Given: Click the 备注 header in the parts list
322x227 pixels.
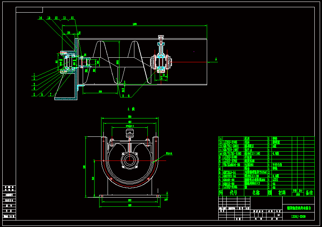Looking at the screenshot, I should coord(309,193).
